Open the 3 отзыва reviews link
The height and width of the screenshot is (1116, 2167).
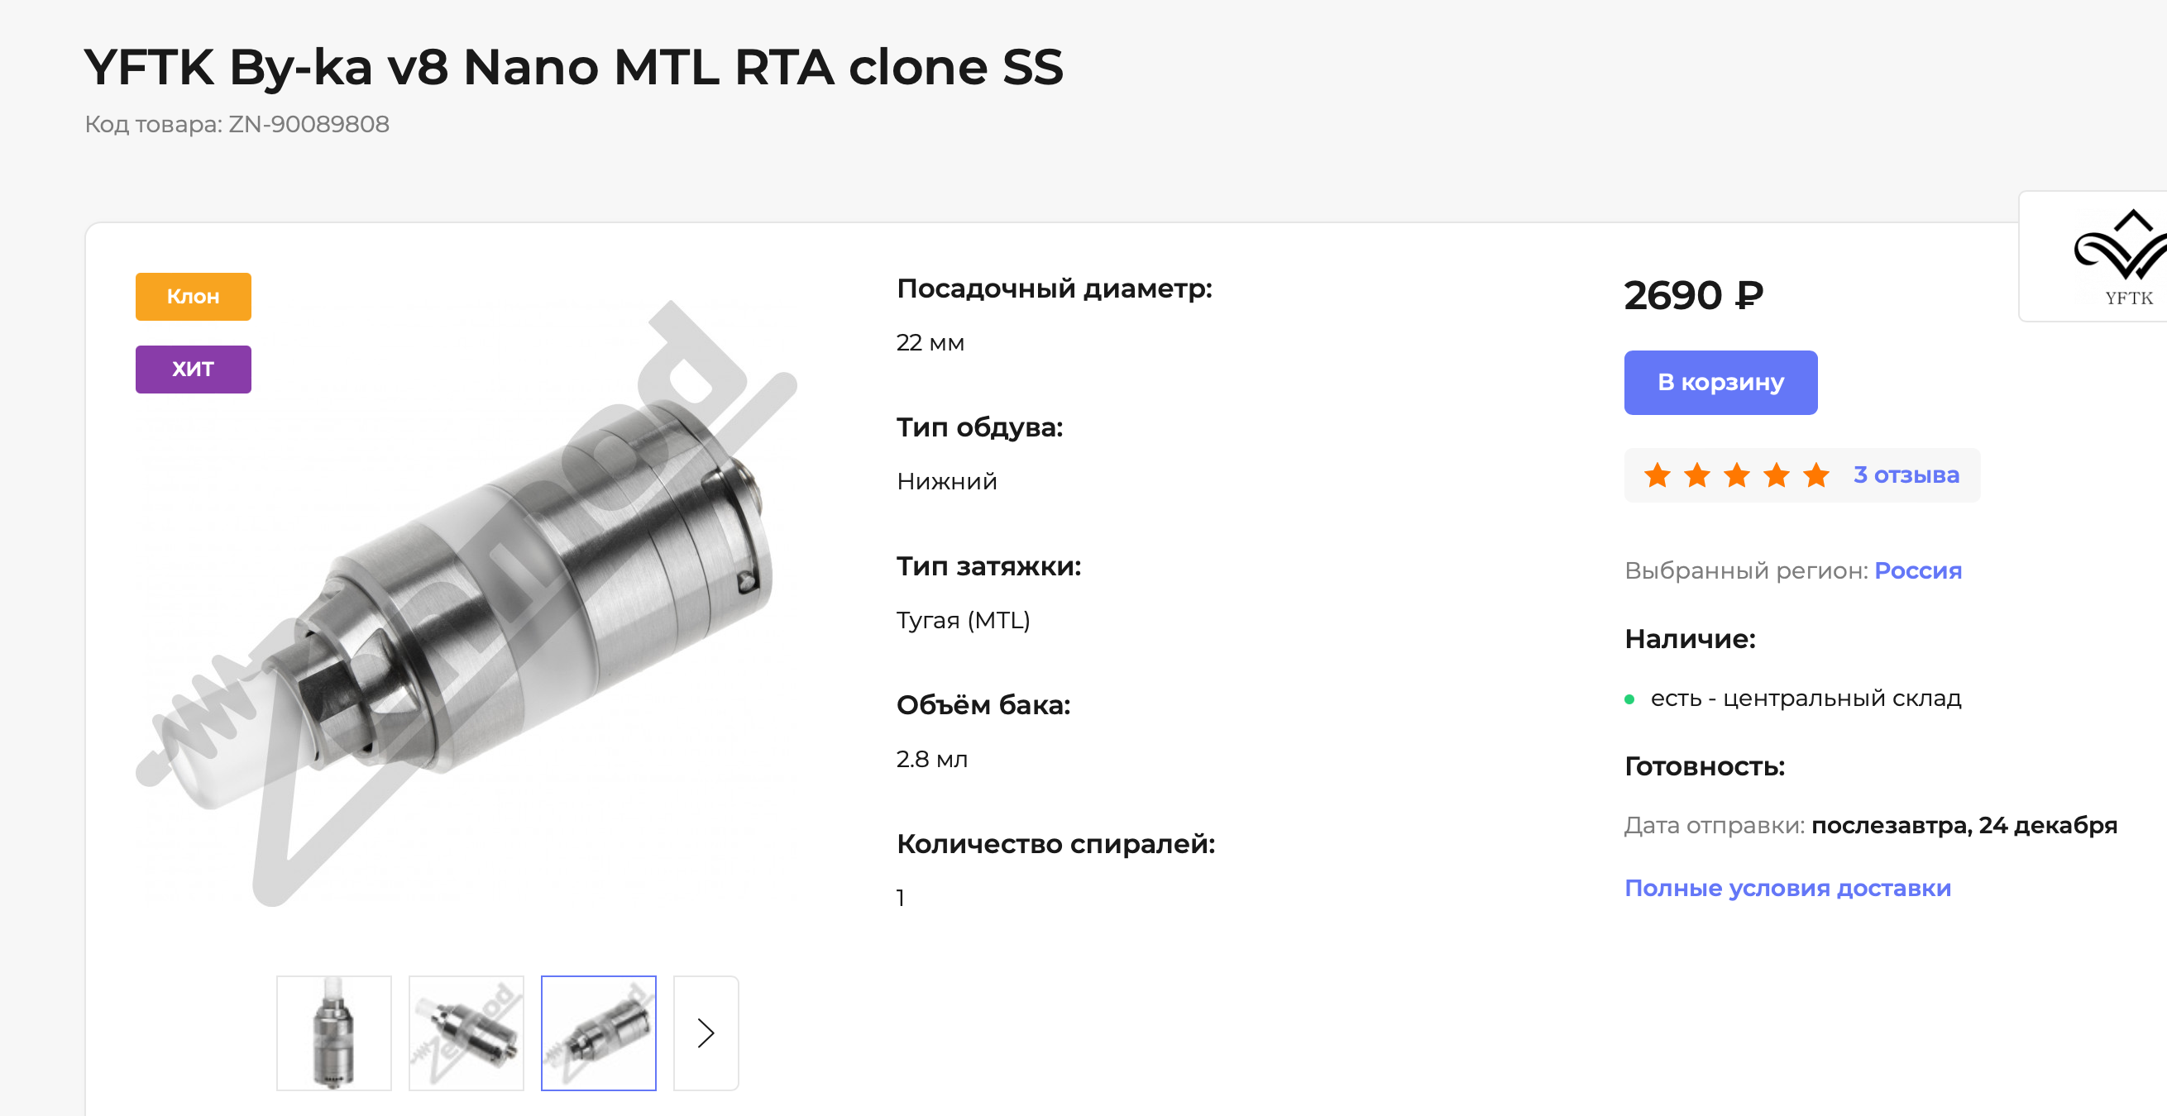click(1906, 475)
